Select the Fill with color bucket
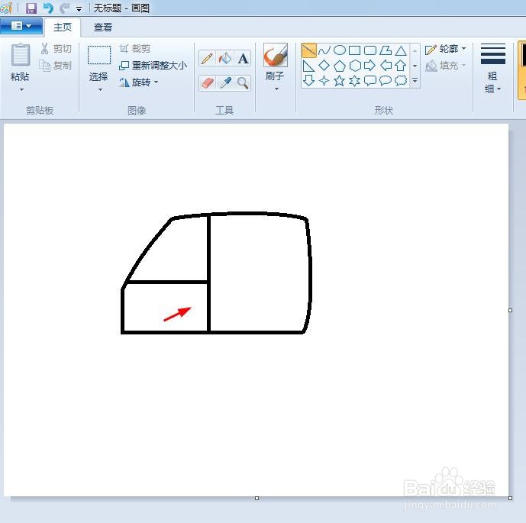The image size is (526, 523). tap(225, 58)
